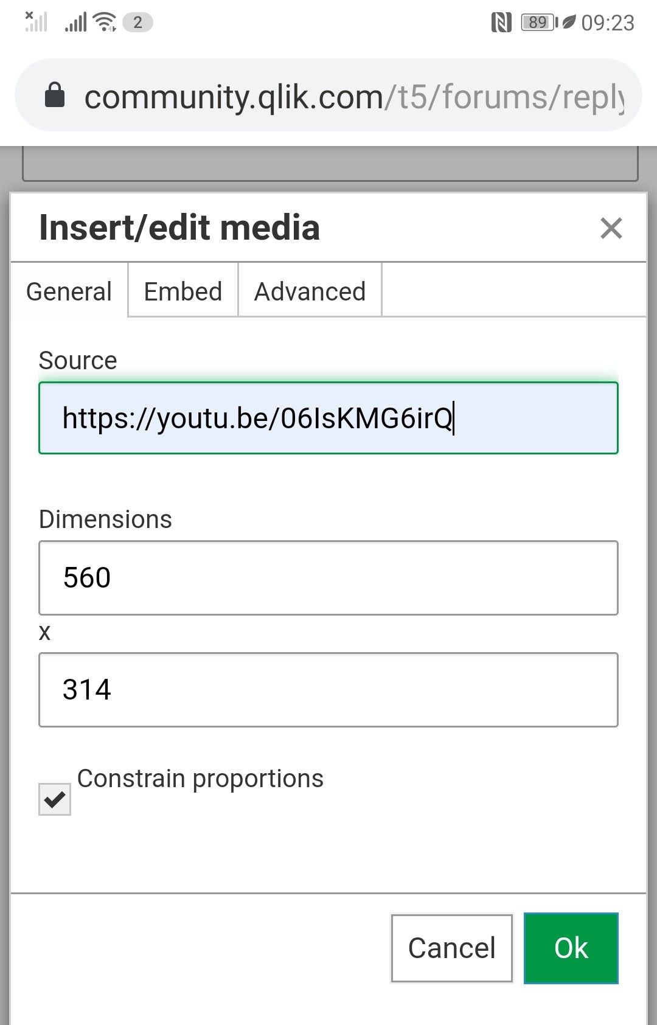657x1025 pixels.
Task: Switch to the General tab
Action: 69,291
